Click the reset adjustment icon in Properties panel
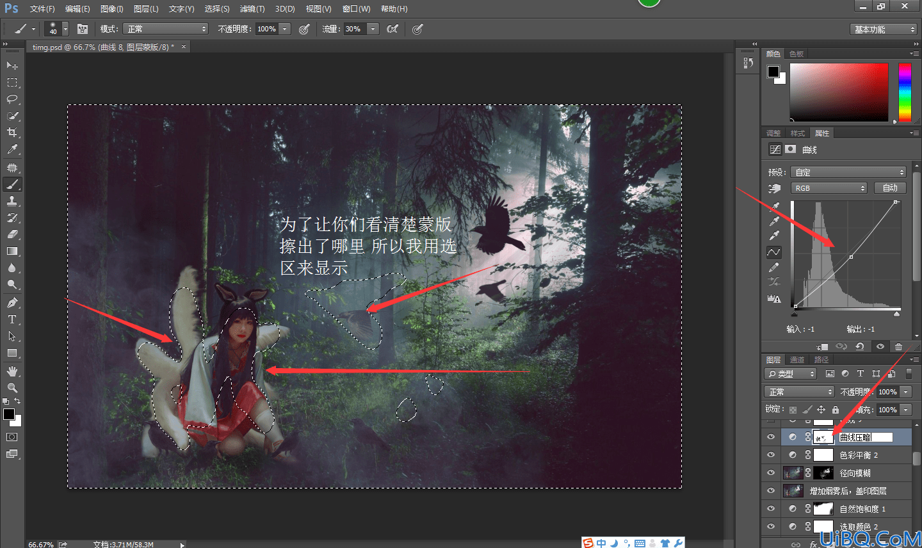 (x=860, y=346)
